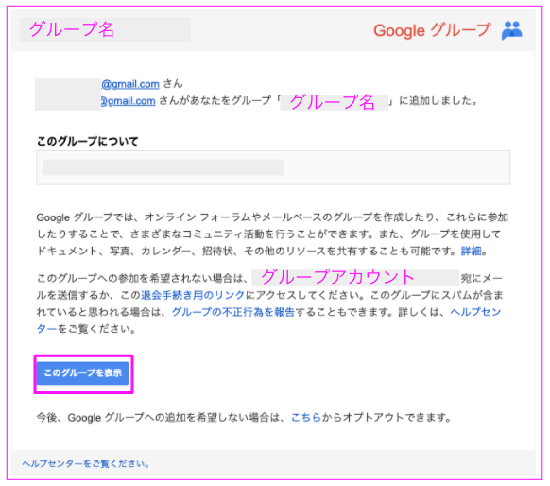Viewport: 550px width, 486px height.
Task: Click the グループアカウント address placeholder
Action: pos(355,278)
